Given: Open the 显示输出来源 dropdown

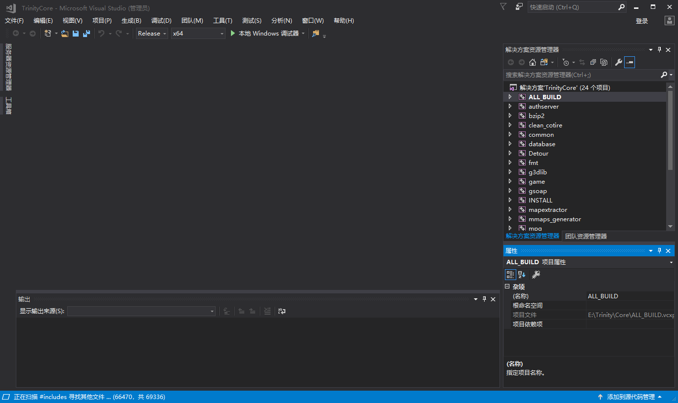Looking at the screenshot, I should 141,311.
